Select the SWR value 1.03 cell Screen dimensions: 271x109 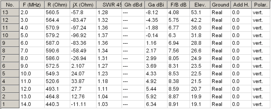point(109,104)
